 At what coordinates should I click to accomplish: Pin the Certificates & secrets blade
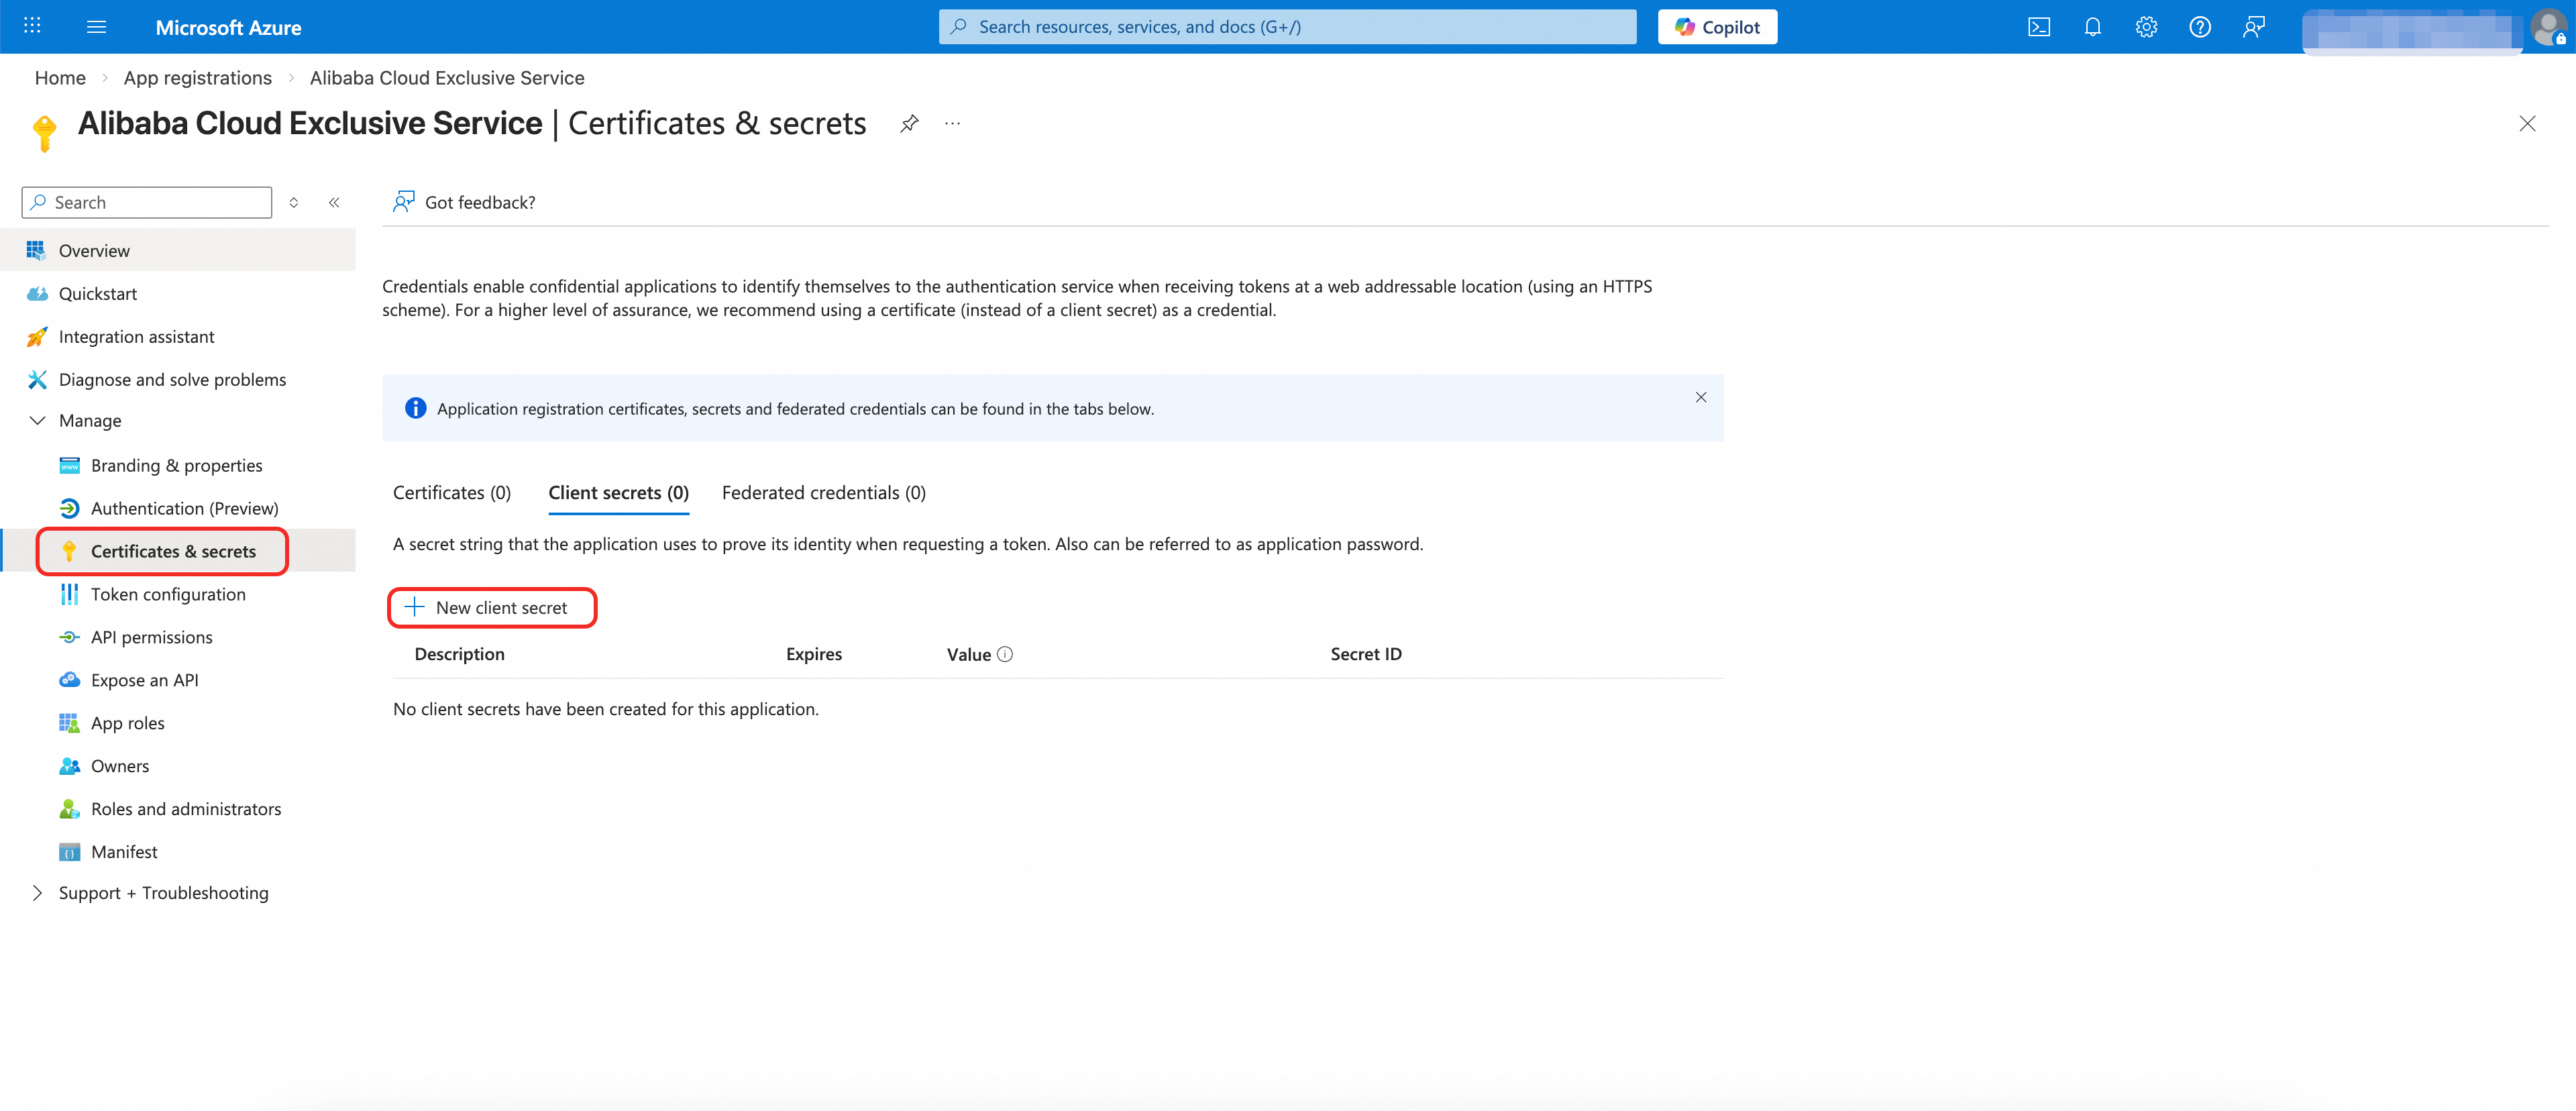coord(908,124)
